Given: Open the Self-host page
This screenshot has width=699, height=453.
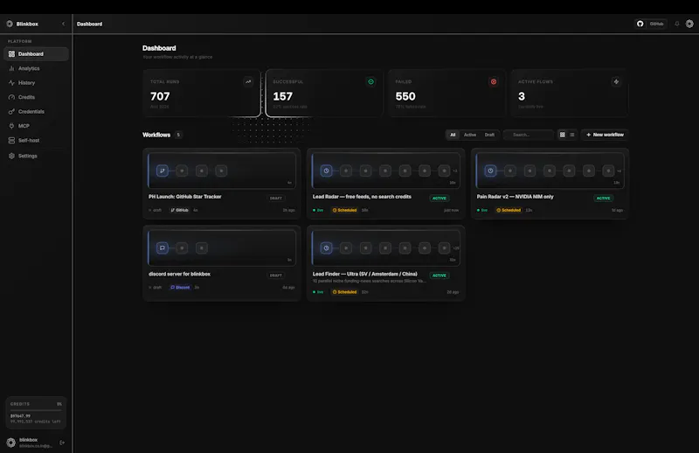Looking at the screenshot, I should point(36,140).
